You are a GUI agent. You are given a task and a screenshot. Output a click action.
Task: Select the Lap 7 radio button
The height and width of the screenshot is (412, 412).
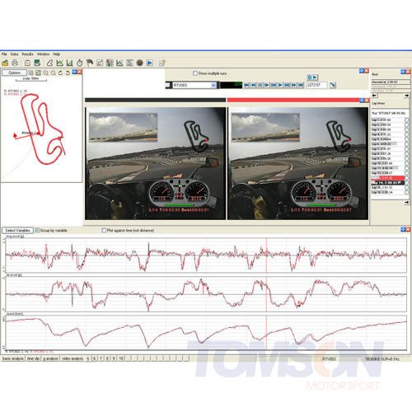click(406, 148)
